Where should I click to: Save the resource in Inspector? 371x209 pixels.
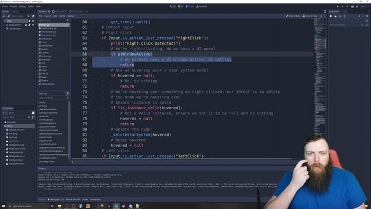(340, 16)
